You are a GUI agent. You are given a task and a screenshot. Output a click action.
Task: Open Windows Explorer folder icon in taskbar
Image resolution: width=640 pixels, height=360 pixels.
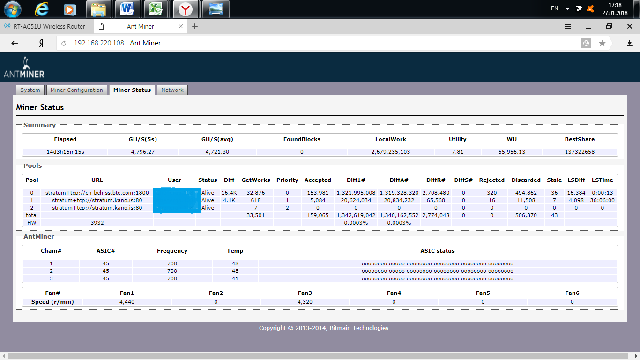coord(98,8)
